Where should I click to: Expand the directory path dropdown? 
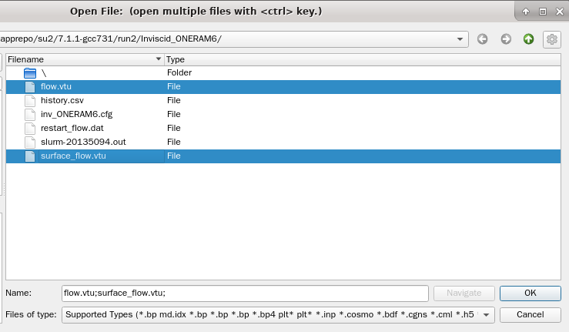(x=460, y=39)
